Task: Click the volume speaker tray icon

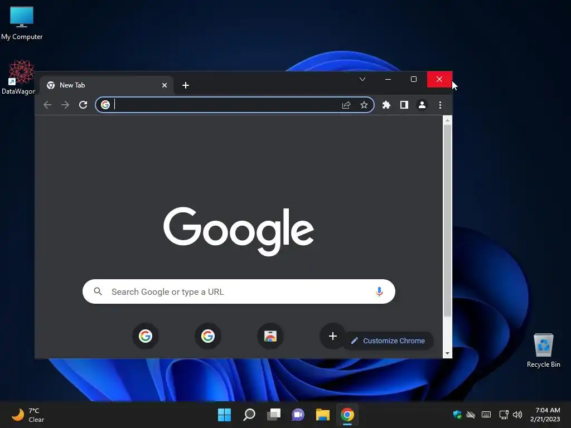Action: (x=517, y=415)
